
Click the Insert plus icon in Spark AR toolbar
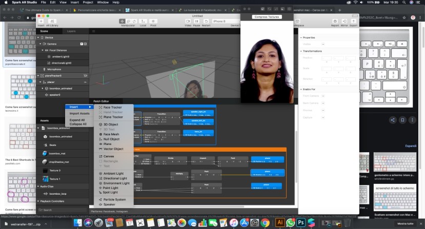pos(41,21)
